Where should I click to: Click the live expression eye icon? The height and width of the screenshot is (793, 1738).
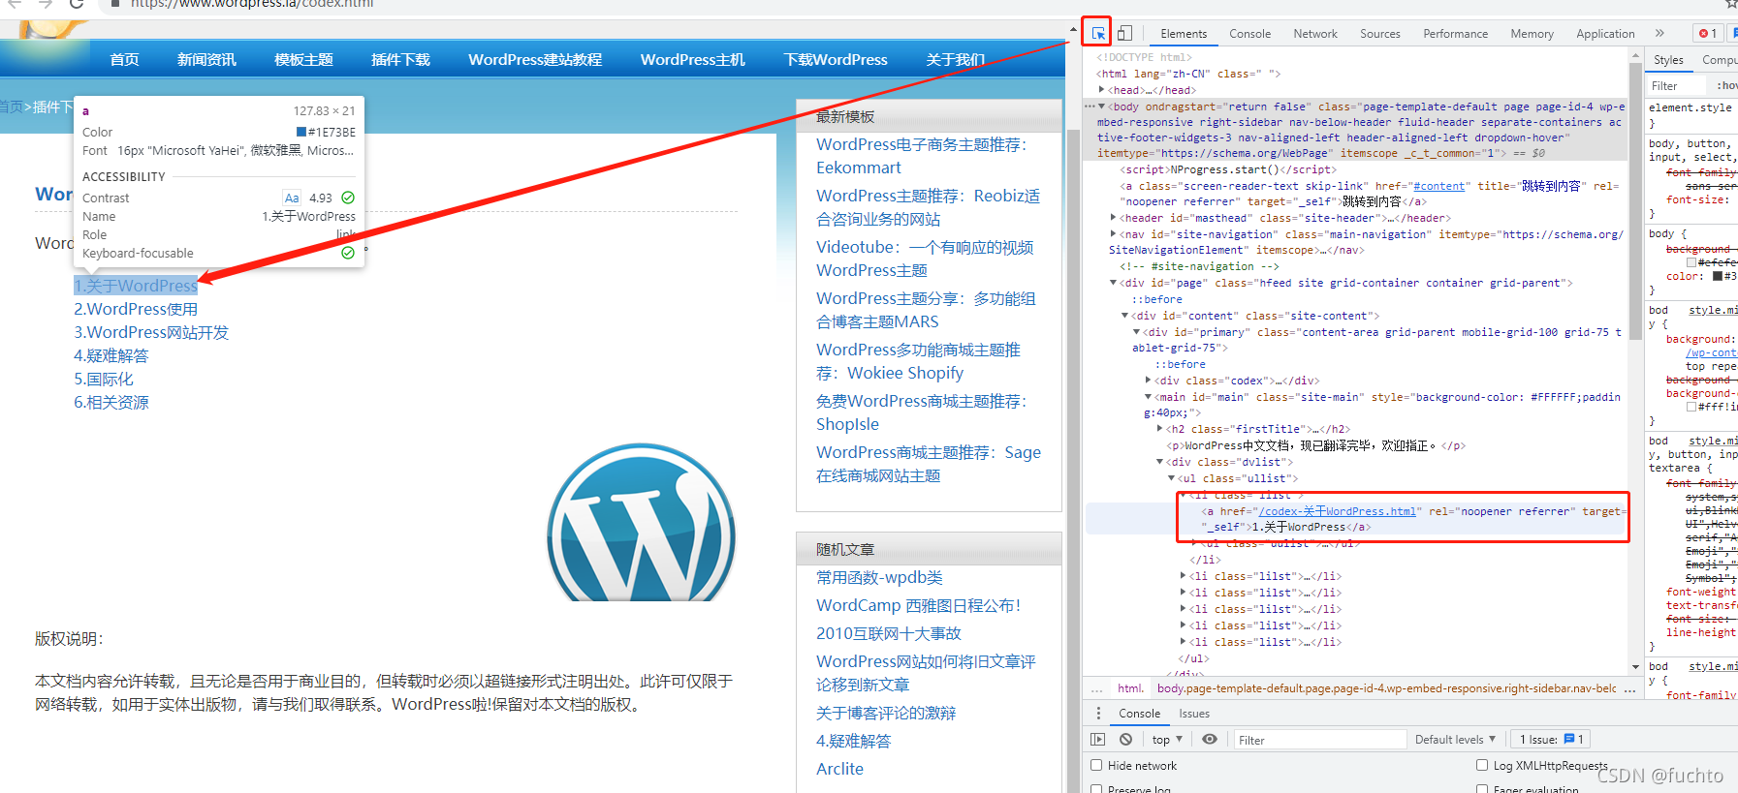coord(1210,740)
